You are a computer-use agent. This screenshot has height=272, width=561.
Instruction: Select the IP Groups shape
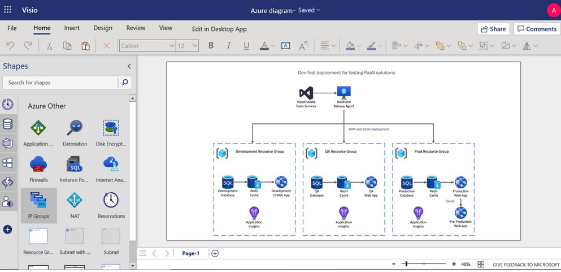pyautogui.click(x=38, y=205)
